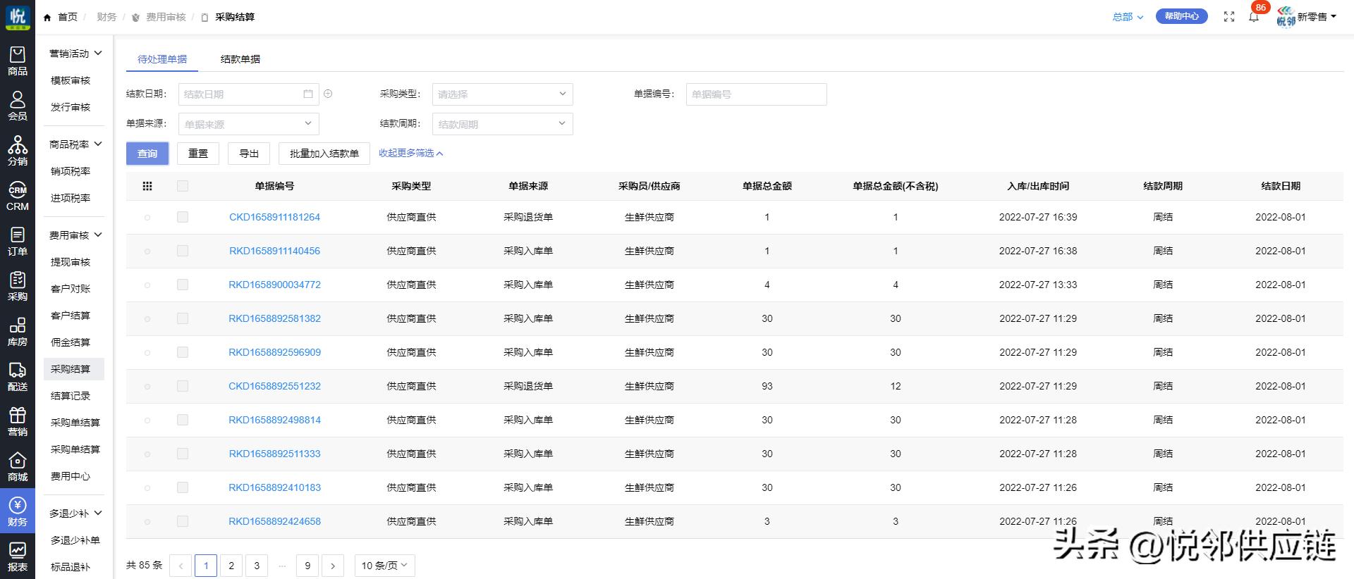This screenshot has width=1354, height=579.
Task: Click the 单据编号 input field
Action: (756, 94)
